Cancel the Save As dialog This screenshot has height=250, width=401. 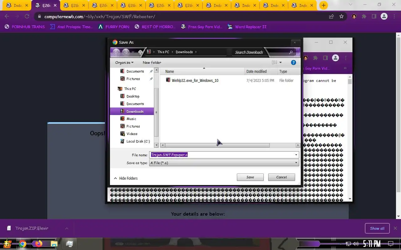coord(282,177)
